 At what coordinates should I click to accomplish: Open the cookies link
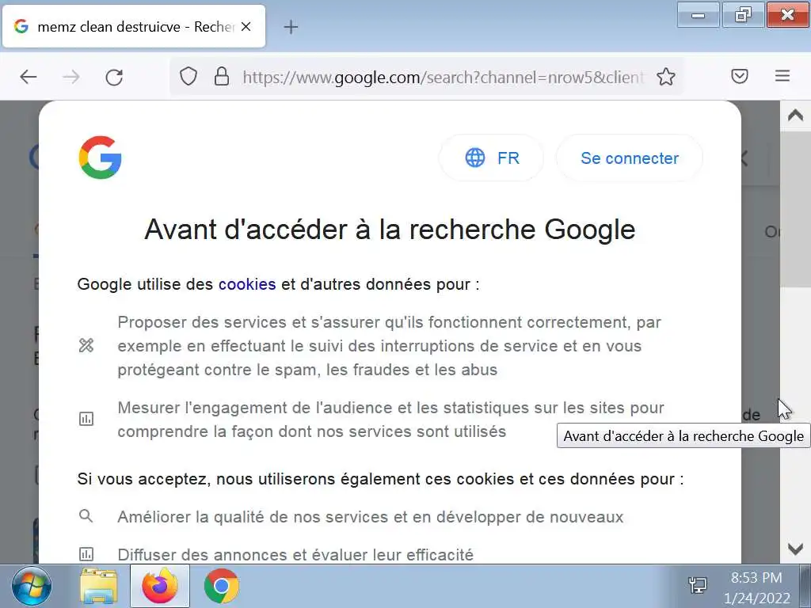pyautogui.click(x=247, y=284)
